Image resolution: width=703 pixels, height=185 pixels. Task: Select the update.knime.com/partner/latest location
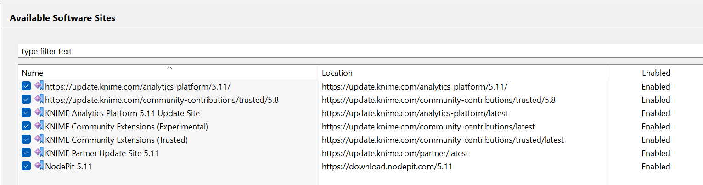[395, 153]
